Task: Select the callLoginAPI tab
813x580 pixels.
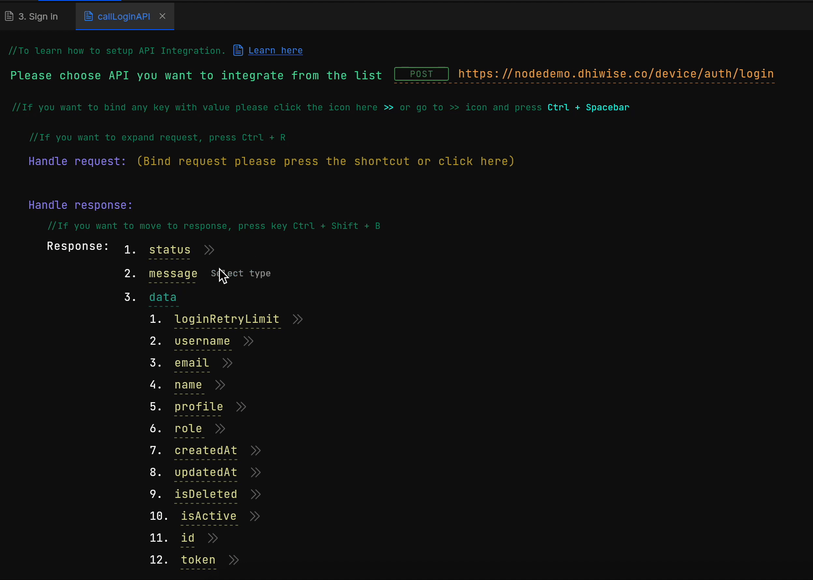Action: pos(123,16)
